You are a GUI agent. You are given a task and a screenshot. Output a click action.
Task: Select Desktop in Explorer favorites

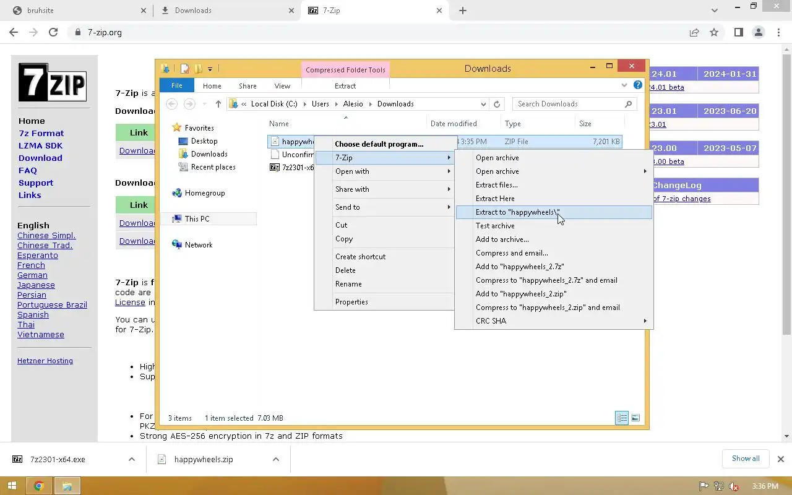(204, 141)
